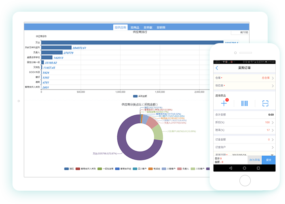The image size is (285, 204).
Task: Open the barcode scanner icon
Action: coord(245,103)
